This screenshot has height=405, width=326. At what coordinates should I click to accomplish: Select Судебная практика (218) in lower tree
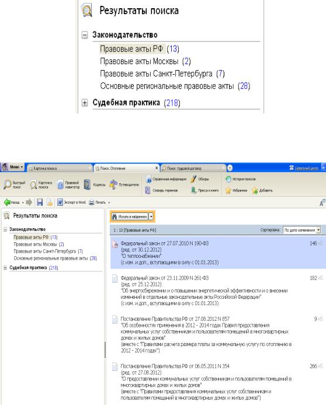click(34, 268)
